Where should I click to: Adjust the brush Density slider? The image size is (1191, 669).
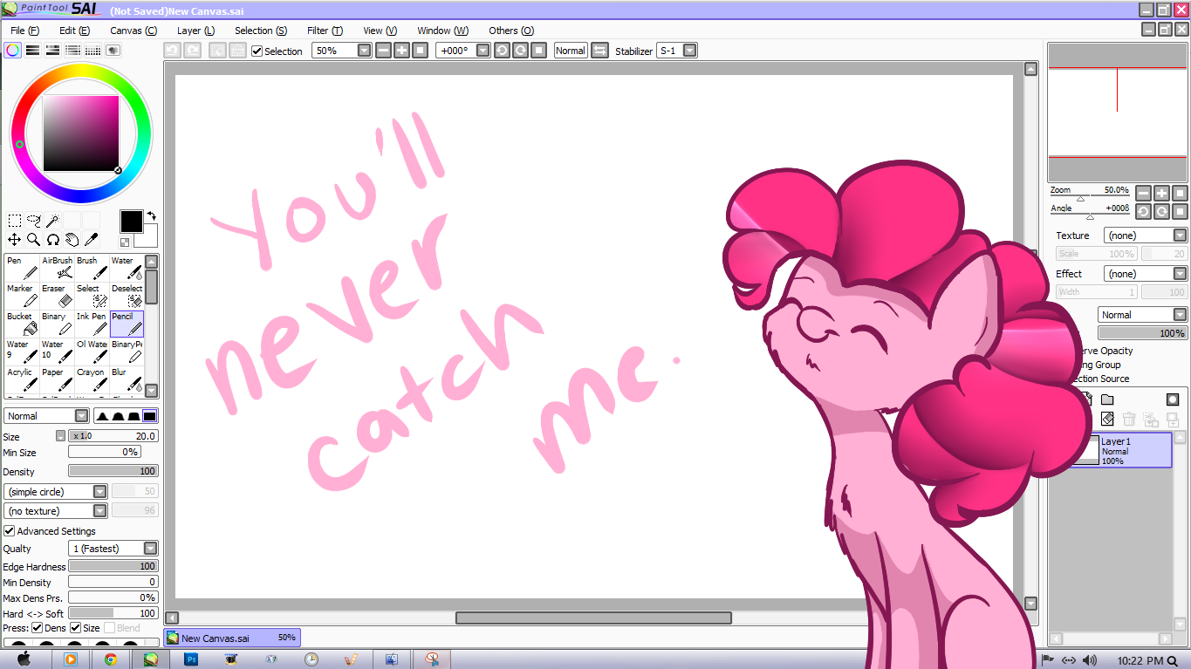tap(113, 471)
